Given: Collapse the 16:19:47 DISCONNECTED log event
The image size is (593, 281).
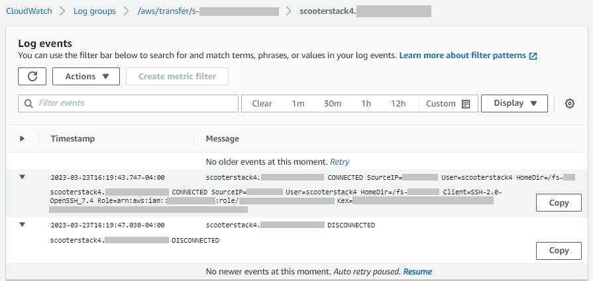Looking at the screenshot, I should click(x=22, y=225).
